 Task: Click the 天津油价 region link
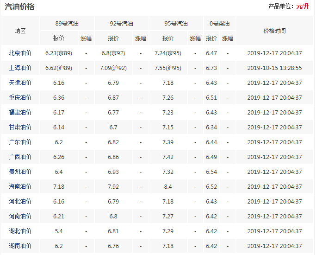[x=20, y=83]
